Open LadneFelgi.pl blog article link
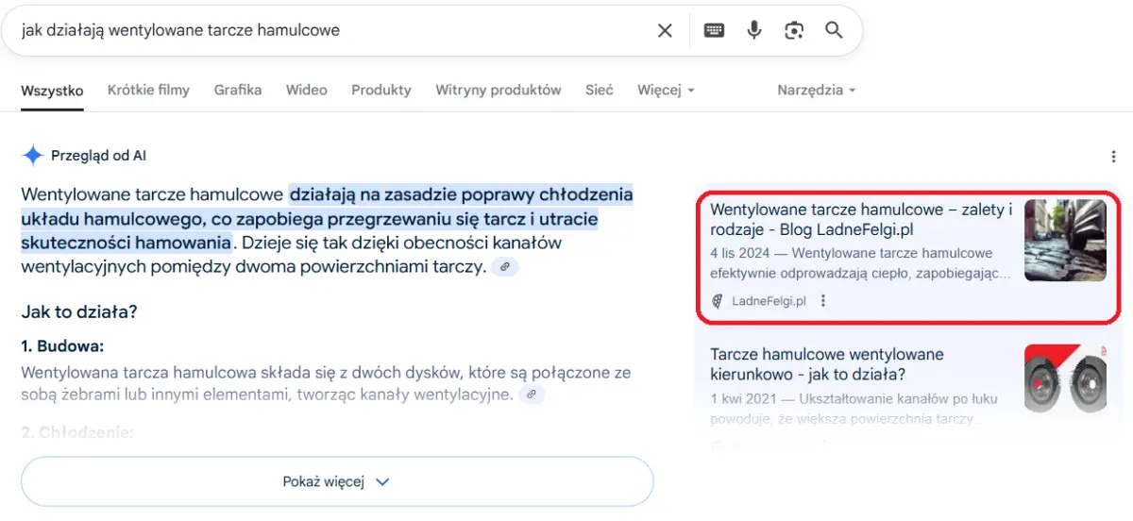The height and width of the screenshot is (521, 1133). coord(860,219)
